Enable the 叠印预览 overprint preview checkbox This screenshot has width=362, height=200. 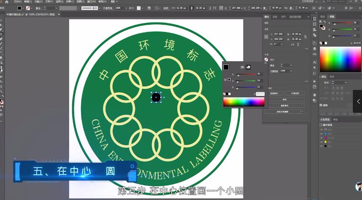pyautogui.click(x=321, y=125)
